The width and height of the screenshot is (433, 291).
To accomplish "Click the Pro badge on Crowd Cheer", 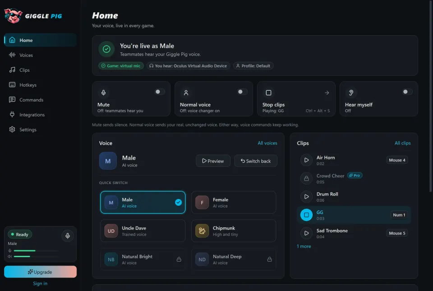I will tap(355, 176).
